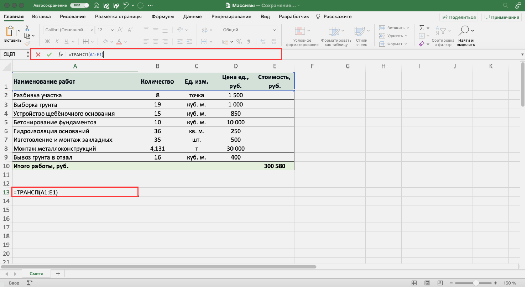
Task: Switch to Normal view in status bar
Action: (x=414, y=283)
